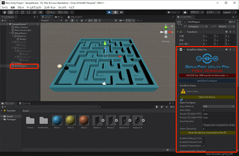The height and width of the screenshot is (156, 239).
Task: Open Transform preset settings icon
Action: (230, 32)
